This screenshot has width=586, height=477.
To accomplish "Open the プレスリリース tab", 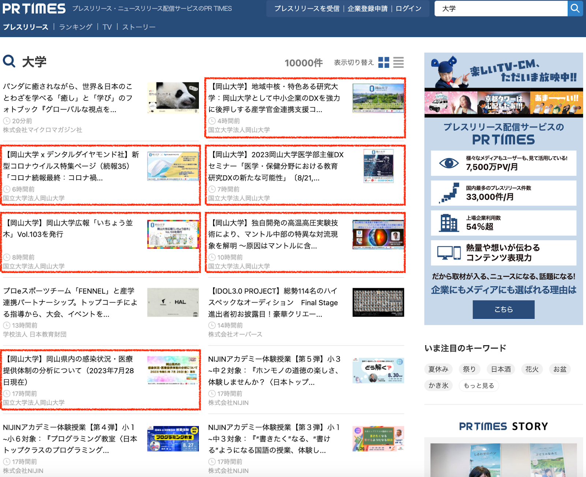I will pos(26,27).
